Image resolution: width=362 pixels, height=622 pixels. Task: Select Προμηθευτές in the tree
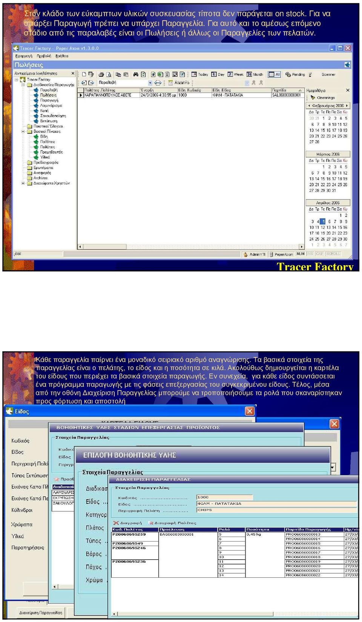51,152
